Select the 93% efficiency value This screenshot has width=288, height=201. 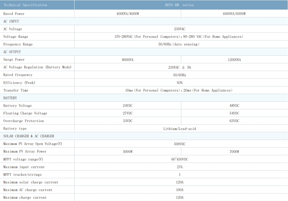(179, 83)
